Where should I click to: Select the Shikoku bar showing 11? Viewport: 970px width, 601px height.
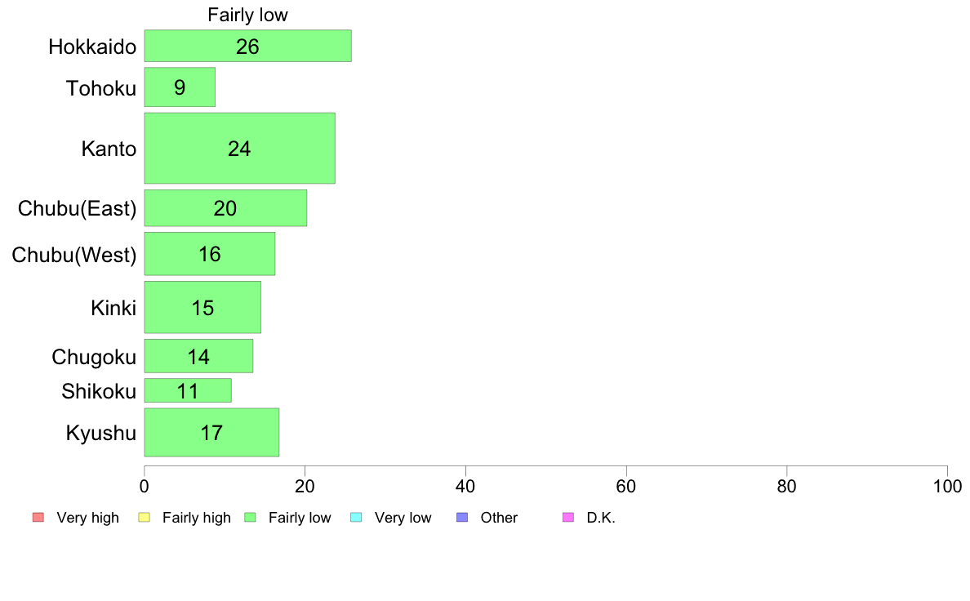(188, 390)
